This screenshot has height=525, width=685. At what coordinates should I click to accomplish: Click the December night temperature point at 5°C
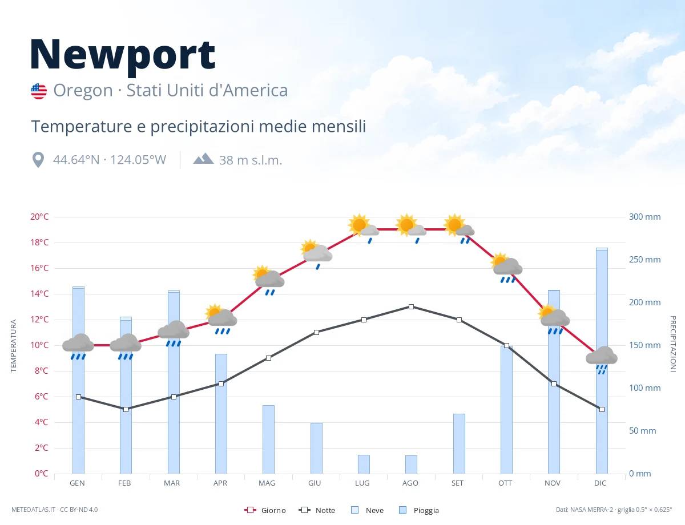(602, 409)
